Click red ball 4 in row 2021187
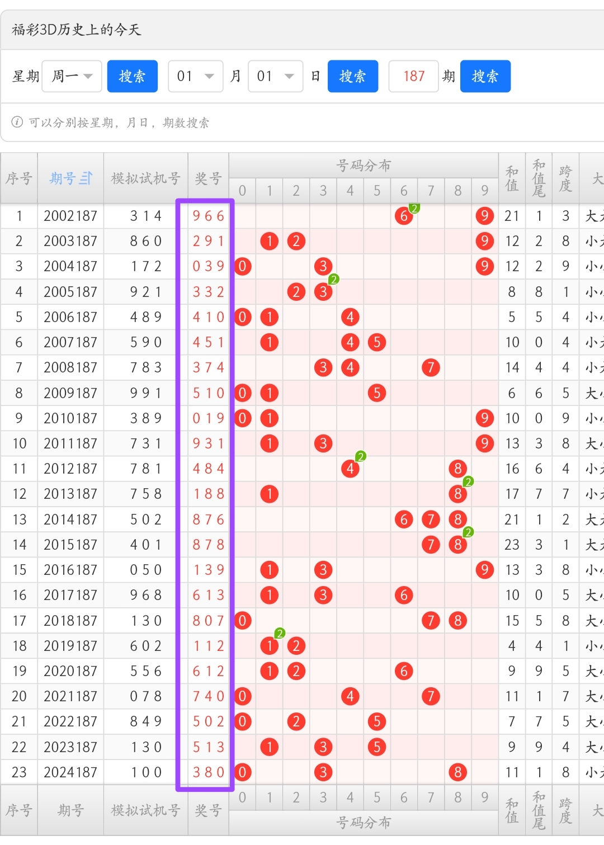This screenshot has width=604, height=845. [x=350, y=696]
